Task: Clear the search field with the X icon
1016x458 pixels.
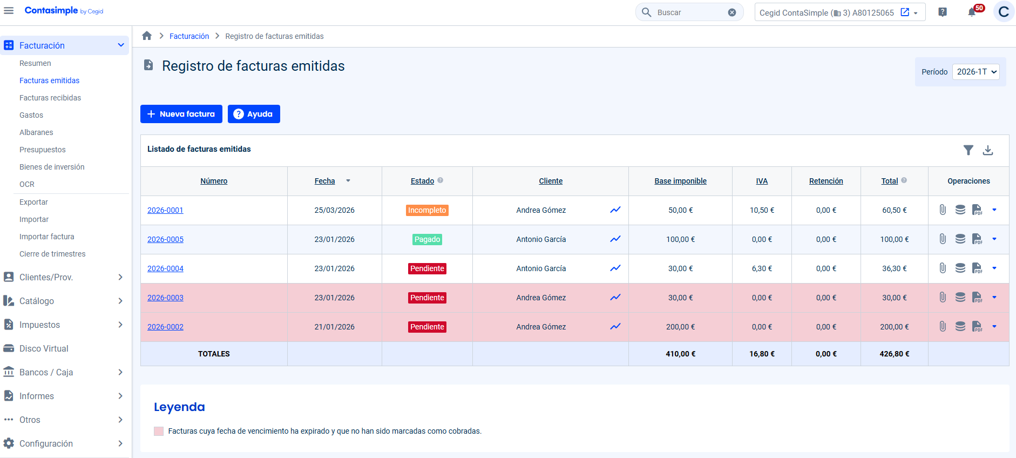Action: pos(731,12)
